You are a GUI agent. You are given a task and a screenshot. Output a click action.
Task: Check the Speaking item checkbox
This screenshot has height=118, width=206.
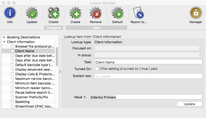(12, 102)
